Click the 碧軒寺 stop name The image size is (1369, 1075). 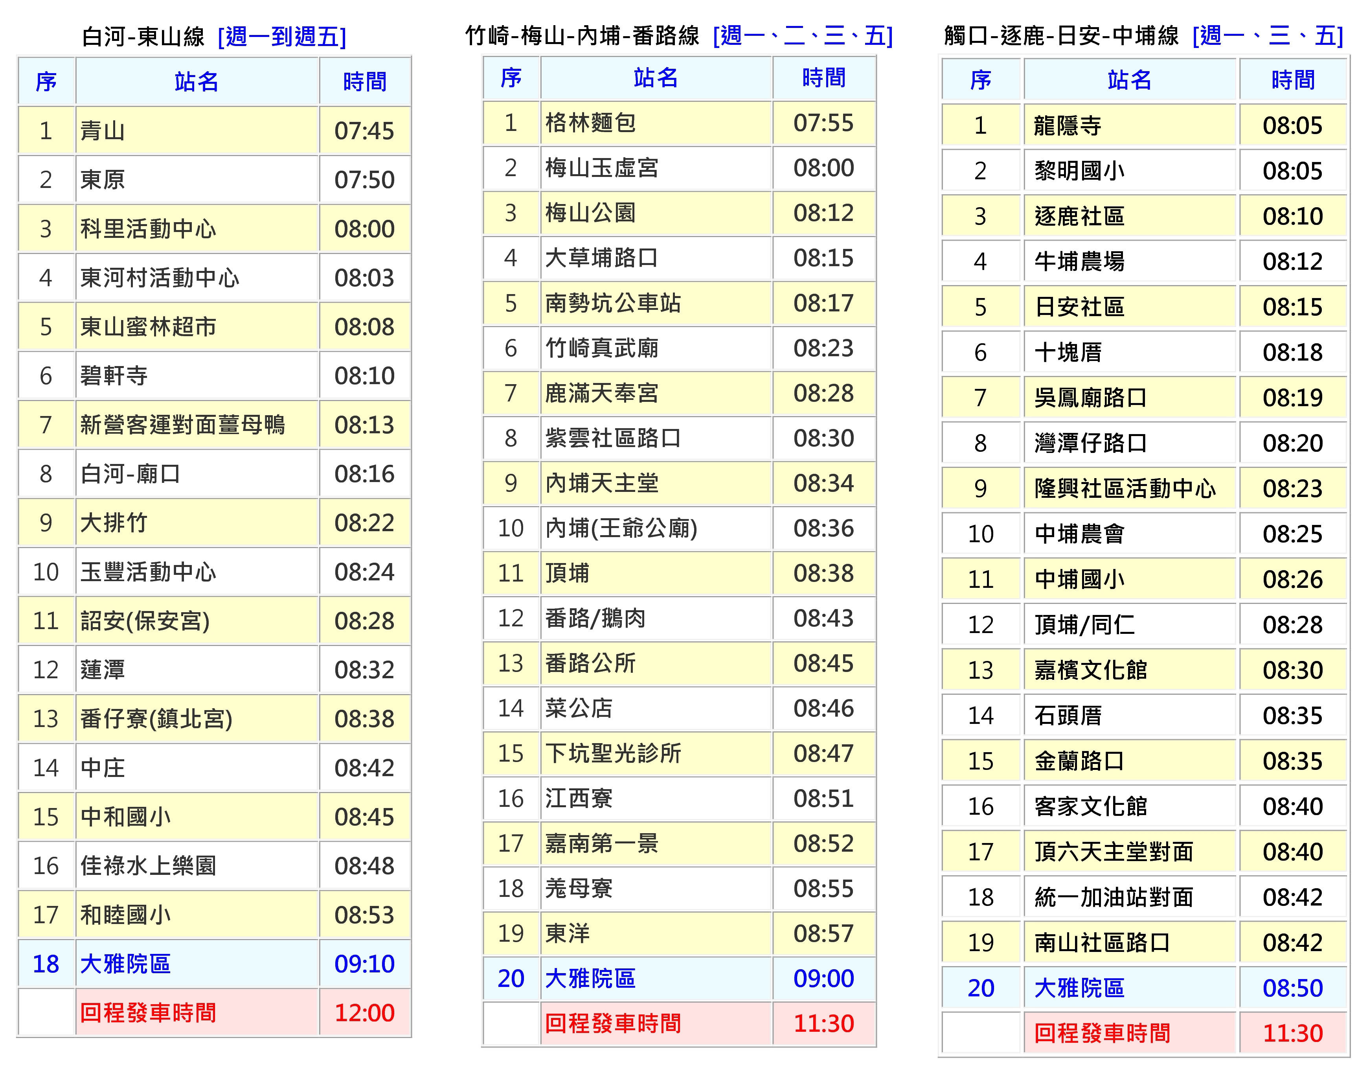pos(114,376)
